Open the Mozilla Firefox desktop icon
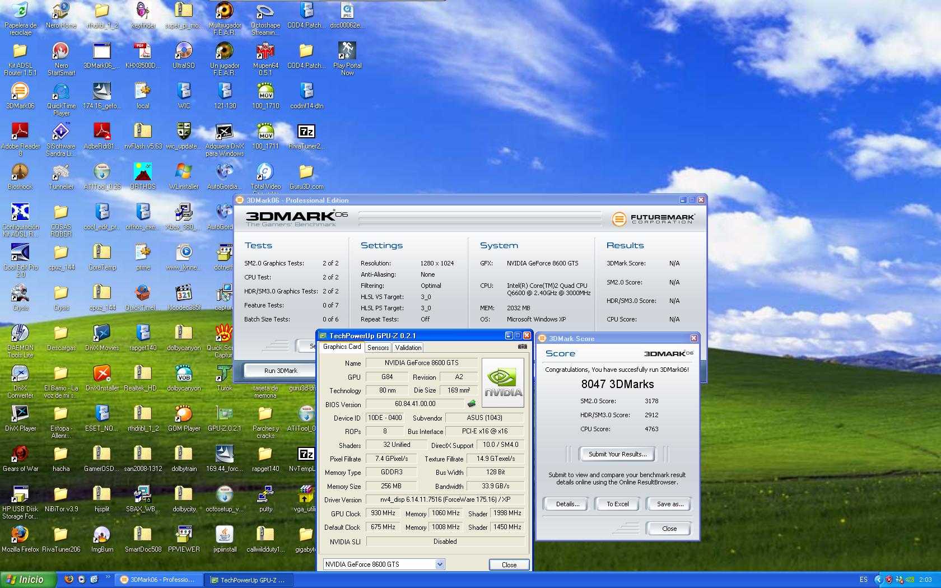Image resolution: width=941 pixels, height=588 pixels. (x=20, y=539)
